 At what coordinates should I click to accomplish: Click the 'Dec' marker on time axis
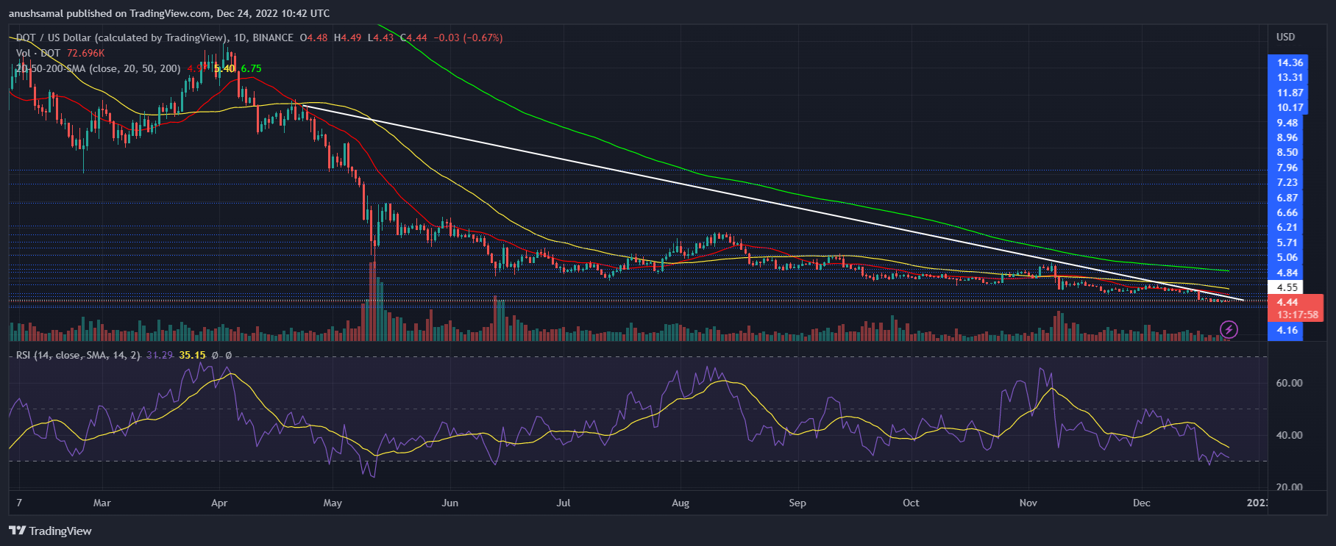pos(1141,503)
